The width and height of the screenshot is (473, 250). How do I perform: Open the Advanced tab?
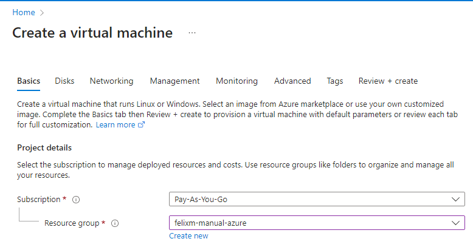coord(292,81)
